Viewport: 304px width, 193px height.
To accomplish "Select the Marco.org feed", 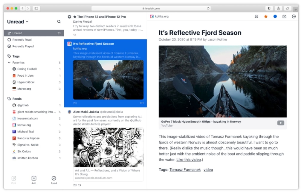I will click(34, 89).
